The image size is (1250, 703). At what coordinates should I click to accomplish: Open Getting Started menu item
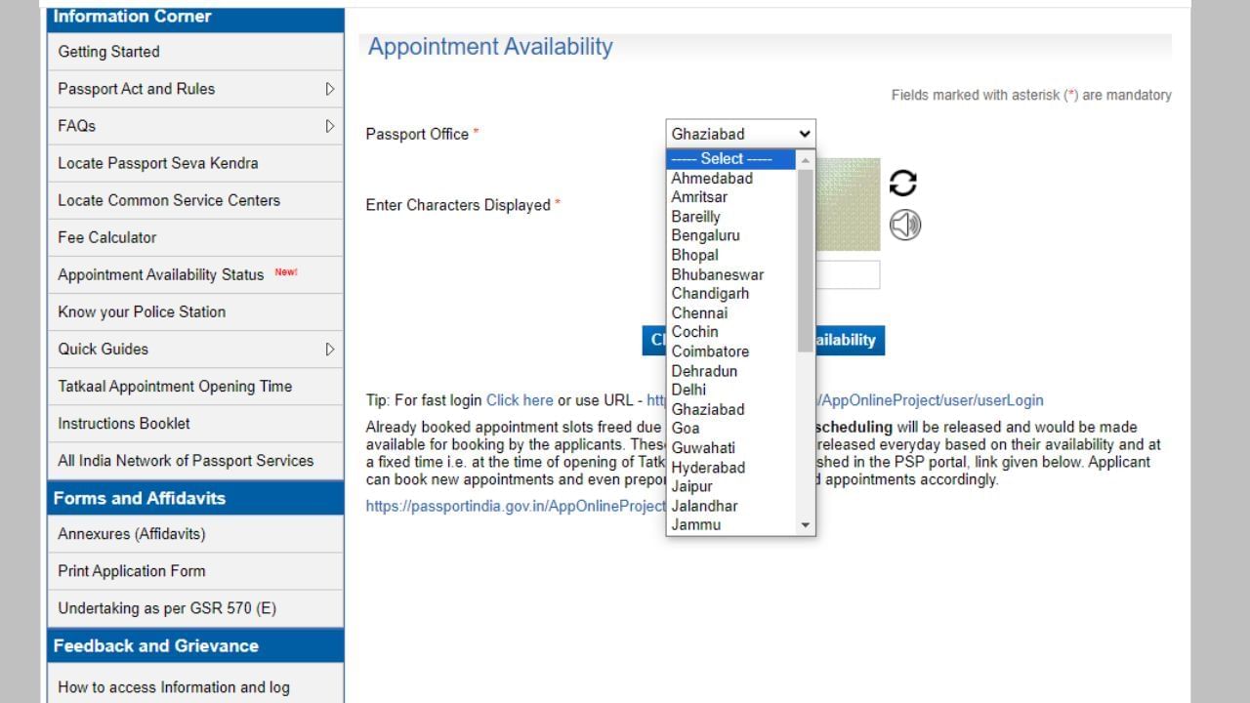[x=108, y=52]
